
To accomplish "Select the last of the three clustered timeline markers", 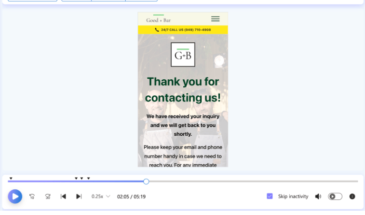I will pos(89,178).
